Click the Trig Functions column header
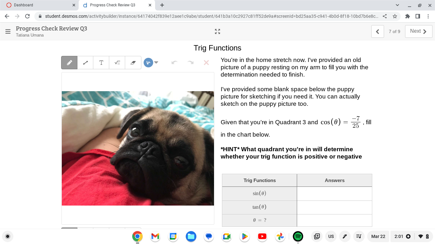This screenshot has width=435, height=244. coord(260,180)
